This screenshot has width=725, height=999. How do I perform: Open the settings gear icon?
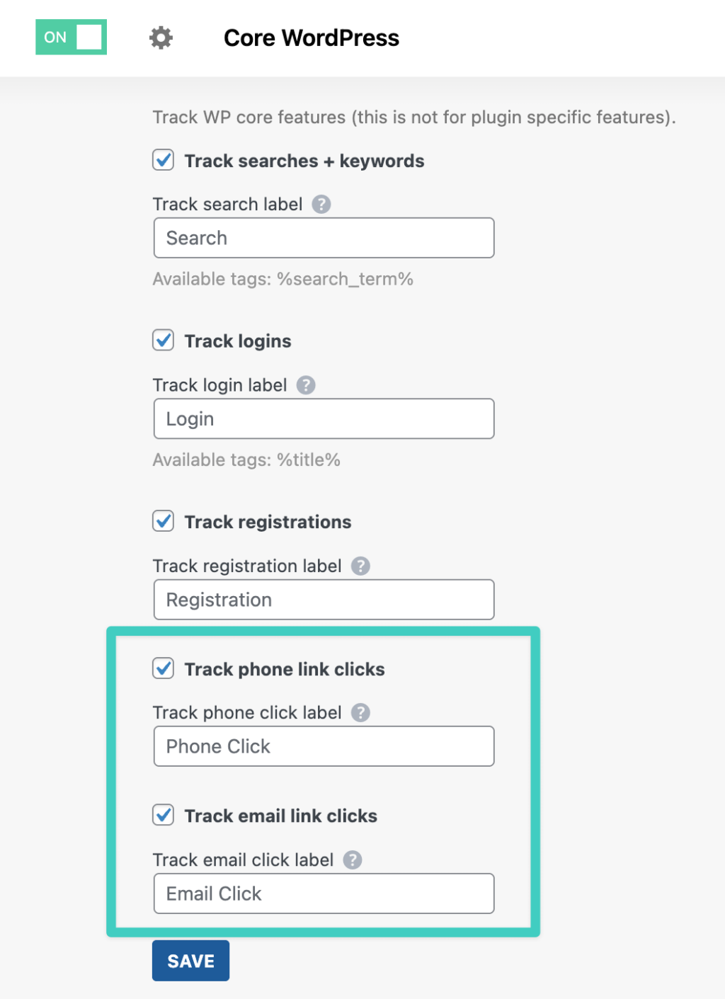(x=160, y=38)
